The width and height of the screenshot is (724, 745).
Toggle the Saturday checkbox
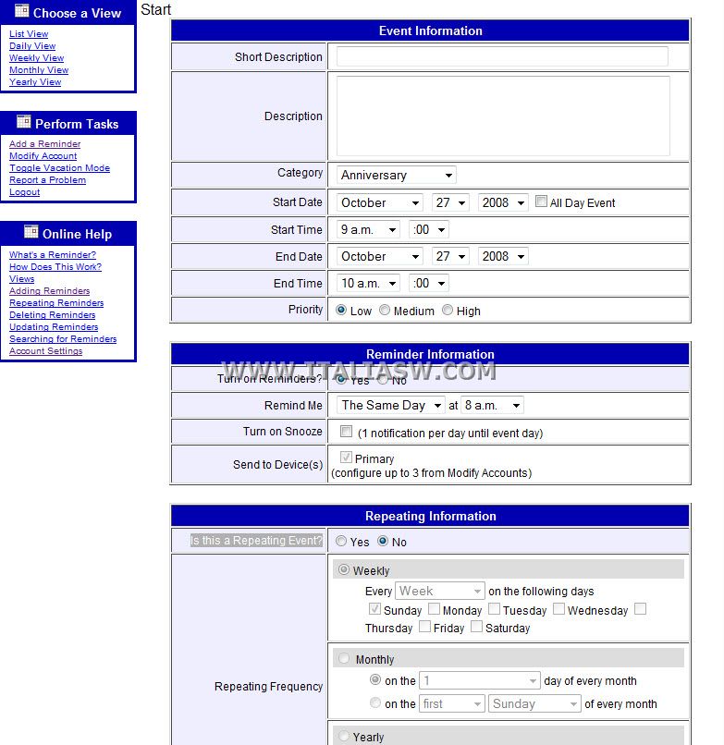point(476,627)
